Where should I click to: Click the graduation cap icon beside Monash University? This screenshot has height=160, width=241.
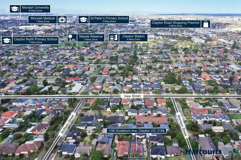click(15, 9)
